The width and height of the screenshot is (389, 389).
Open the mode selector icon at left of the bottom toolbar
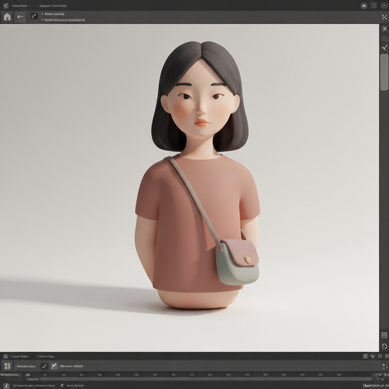point(7,366)
